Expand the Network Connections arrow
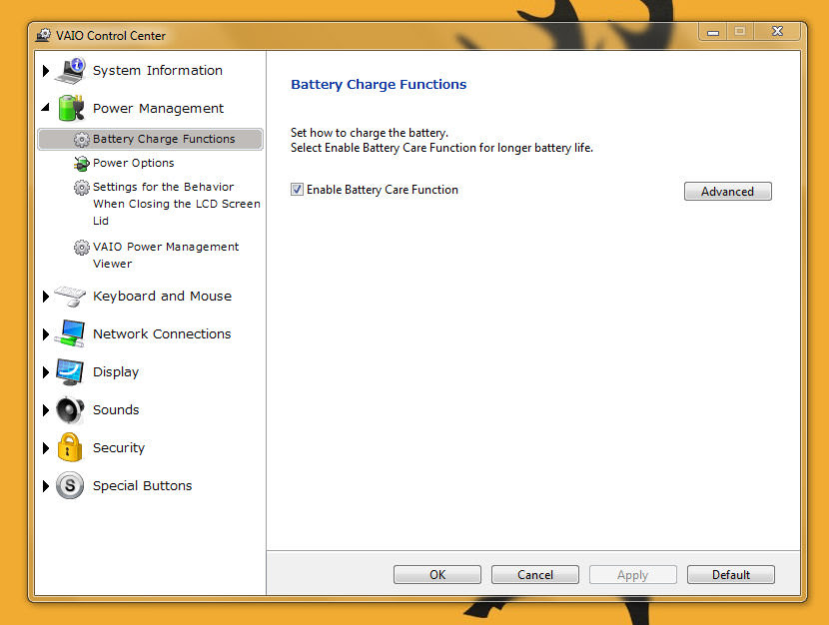Image resolution: width=829 pixels, height=625 pixels. [x=46, y=333]
